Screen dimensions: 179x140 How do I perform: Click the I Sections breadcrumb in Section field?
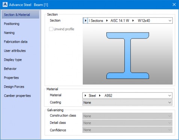[96, 21]
